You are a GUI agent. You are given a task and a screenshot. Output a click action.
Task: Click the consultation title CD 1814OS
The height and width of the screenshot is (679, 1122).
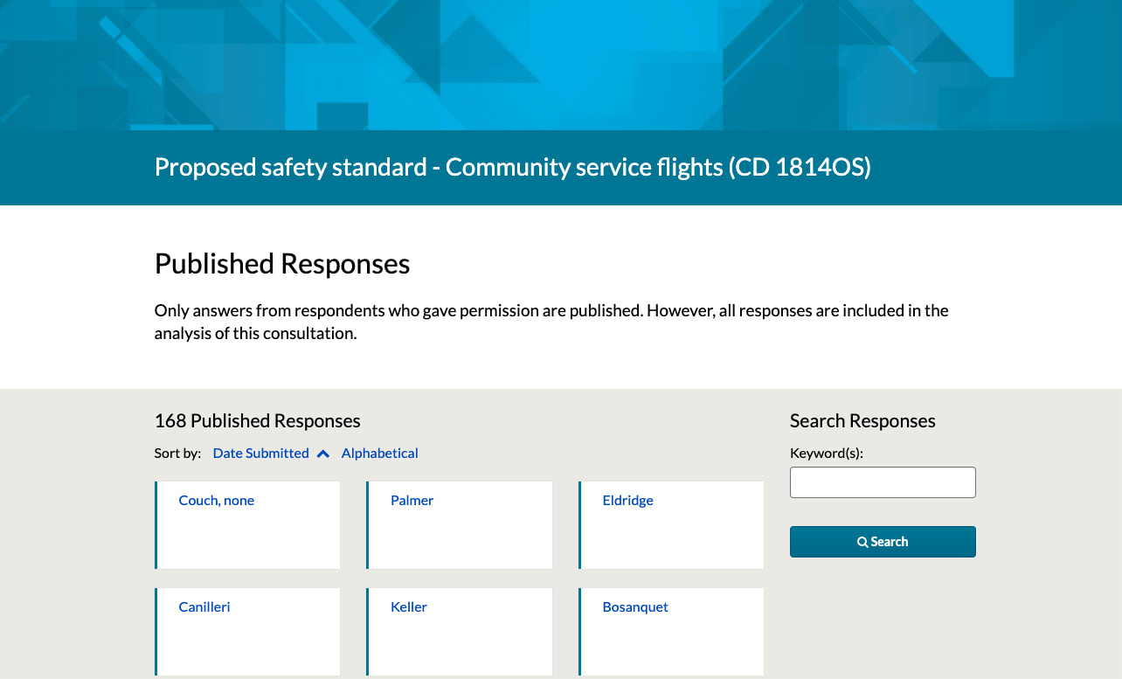(x=512, y=166)
